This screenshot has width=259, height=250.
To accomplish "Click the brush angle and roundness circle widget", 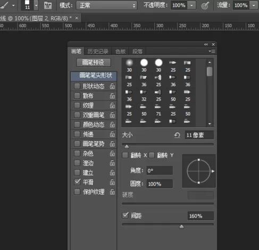I will click(x=199, y=171).
